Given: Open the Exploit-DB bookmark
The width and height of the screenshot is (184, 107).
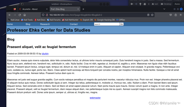Looking at the screenshot, I should point(86,20).
